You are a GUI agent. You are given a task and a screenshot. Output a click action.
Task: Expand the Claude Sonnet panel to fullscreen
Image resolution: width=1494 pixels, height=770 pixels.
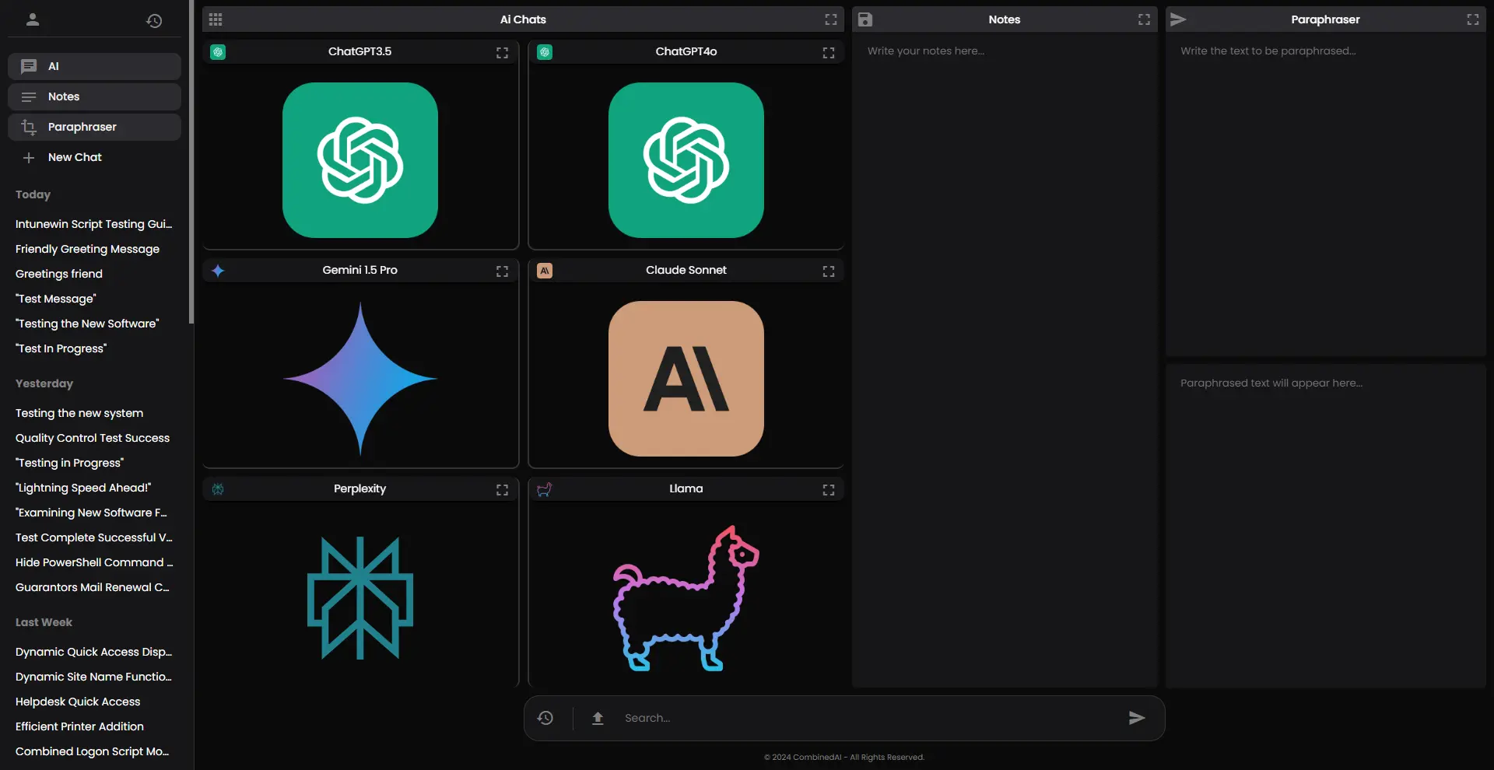point(828,271)
